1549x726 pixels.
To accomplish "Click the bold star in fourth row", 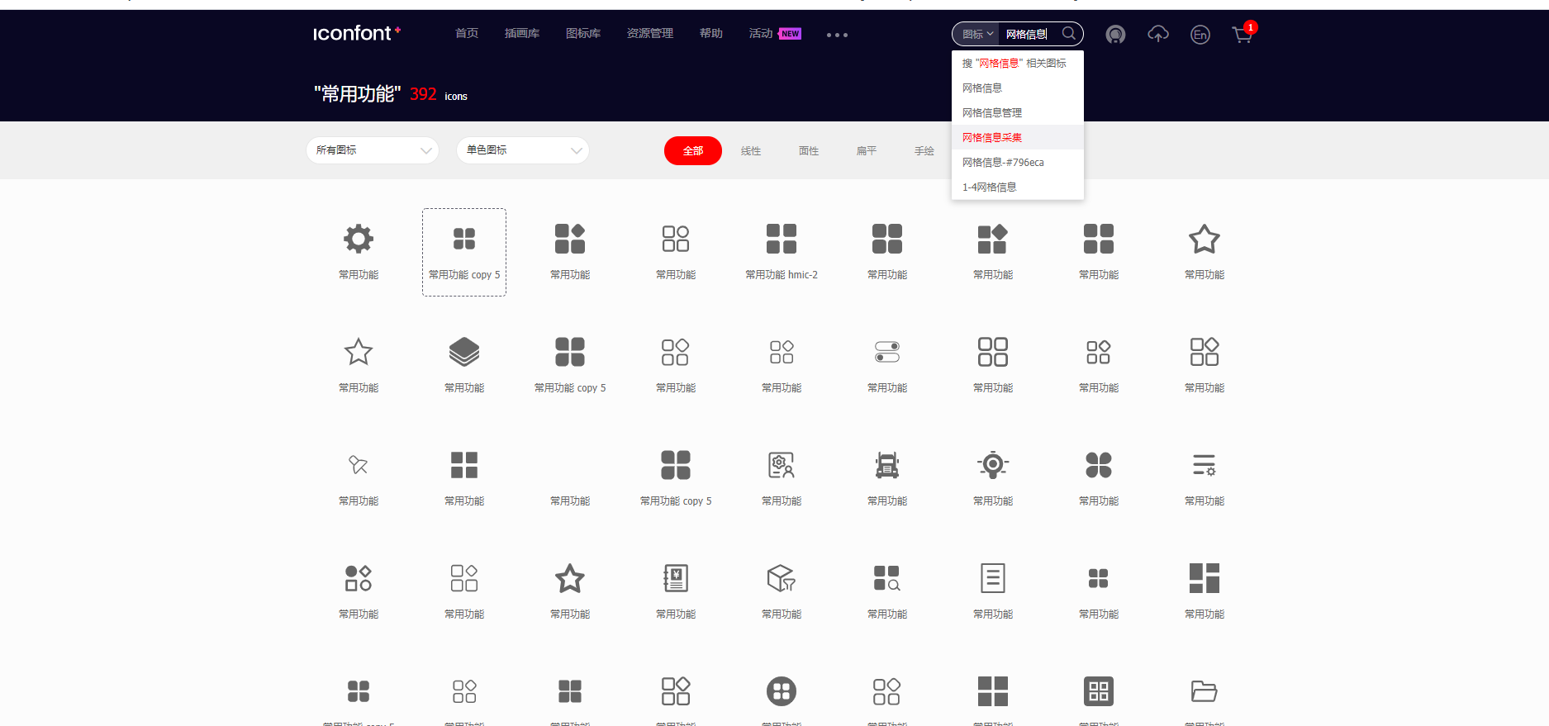I will tap(570, 578).
